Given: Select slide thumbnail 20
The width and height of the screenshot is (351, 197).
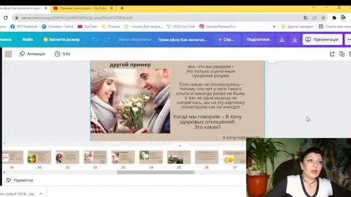Looking at the screenshot, I should tap(39, 157).
